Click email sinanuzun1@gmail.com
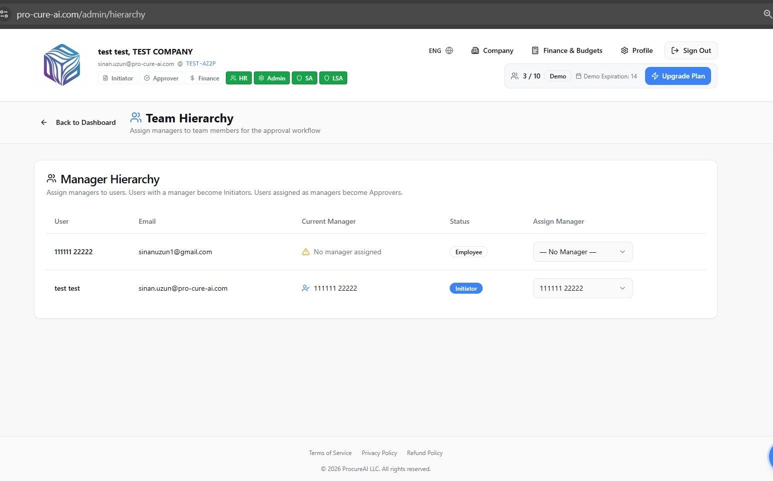773x481 pixels. [175, 252]
